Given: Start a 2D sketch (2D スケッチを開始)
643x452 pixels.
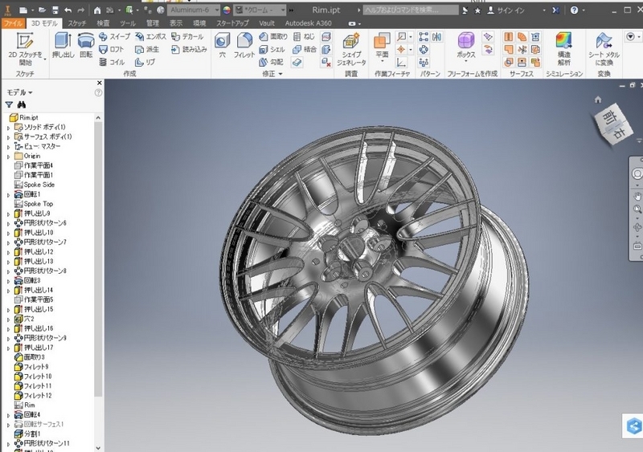Looking at the screenshot, I should 25,49.
